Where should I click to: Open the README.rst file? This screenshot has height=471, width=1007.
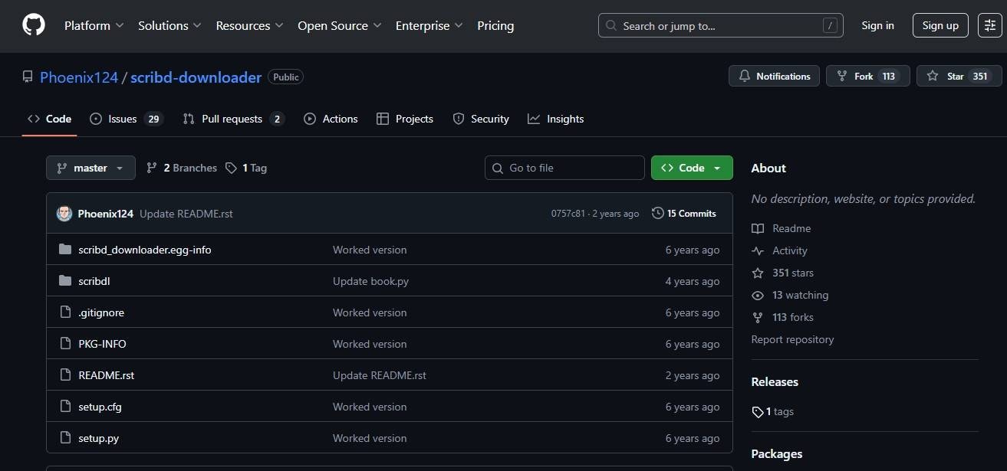(x=107, y=375)
